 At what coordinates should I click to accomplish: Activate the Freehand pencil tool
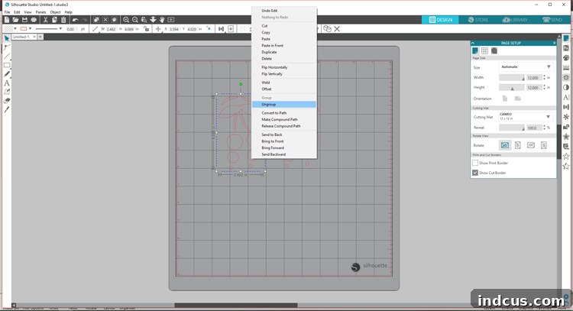pyautogui.click(x=7, y=74)
